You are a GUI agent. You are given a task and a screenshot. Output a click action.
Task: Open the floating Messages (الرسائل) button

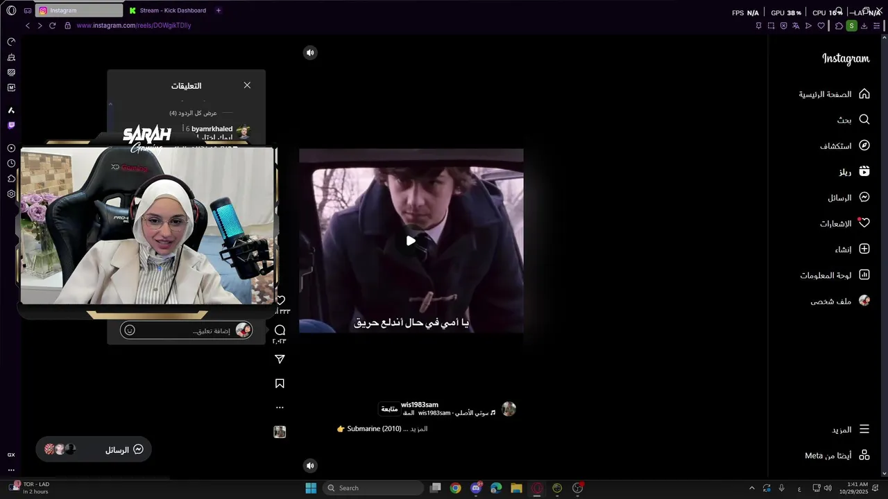pos(94,450)
